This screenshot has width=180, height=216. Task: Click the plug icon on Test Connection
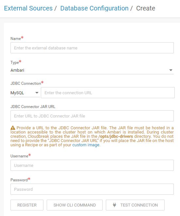[x=114, y=205]
